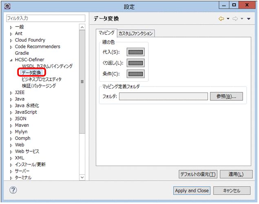Viewport: 259px width, 204px height.
Task: Click the 参照(B)... browse button
Action: click(226, 96)
